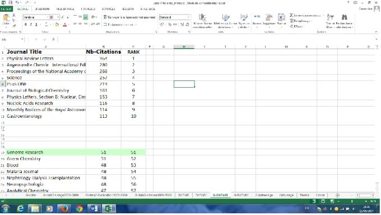Viewport: 381px width, 215px height.
Task: Switch to Word from the taskbar
Action: tap(94, 208)
